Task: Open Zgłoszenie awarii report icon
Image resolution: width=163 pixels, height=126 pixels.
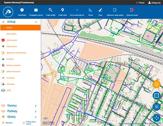Action: [132, 10]
